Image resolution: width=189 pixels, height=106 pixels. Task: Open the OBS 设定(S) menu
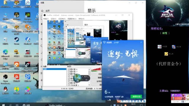point(53,19)
